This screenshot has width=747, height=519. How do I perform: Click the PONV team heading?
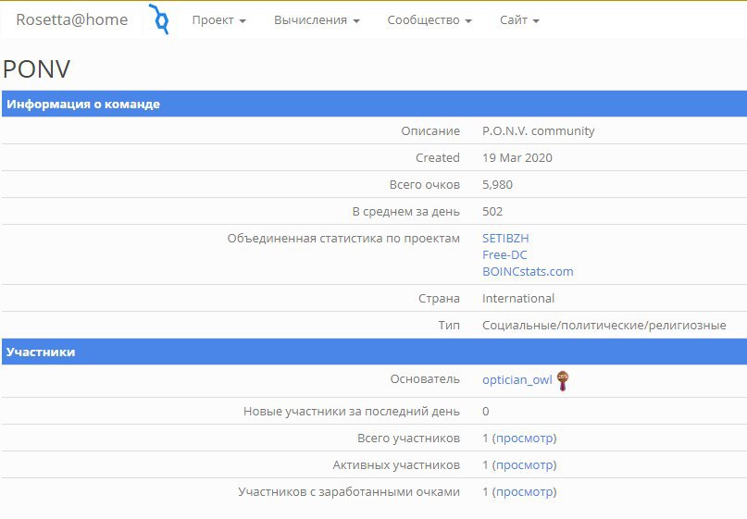coord(37,69)
